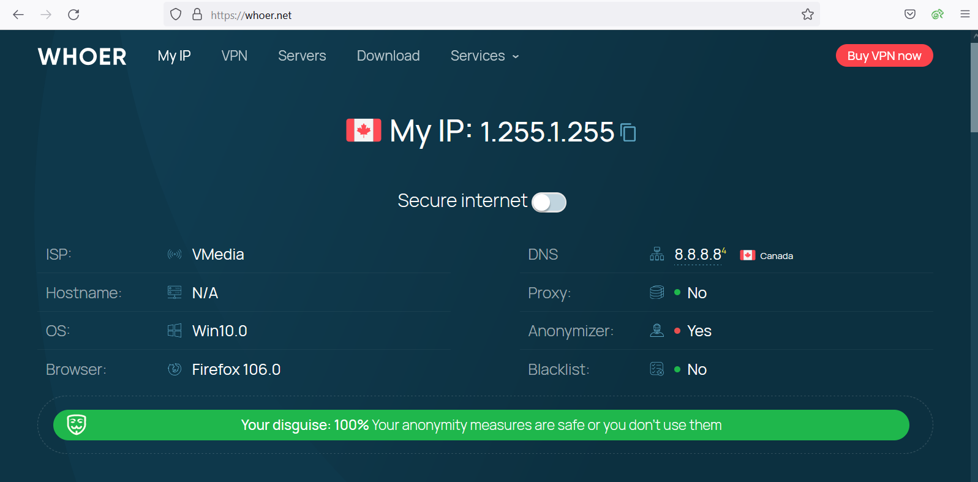Enable the Secure internet toggle
This screenshot has width=978, height=482.
pyautogui.click(x=549, y=202)
